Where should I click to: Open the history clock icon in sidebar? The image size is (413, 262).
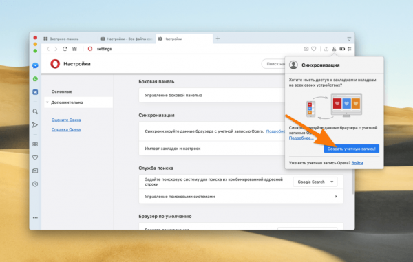[x=35, y=184]
